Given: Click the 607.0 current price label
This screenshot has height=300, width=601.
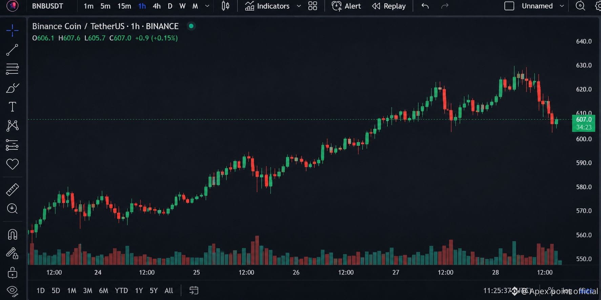Looking at the screenshot, I should (583, 119).
